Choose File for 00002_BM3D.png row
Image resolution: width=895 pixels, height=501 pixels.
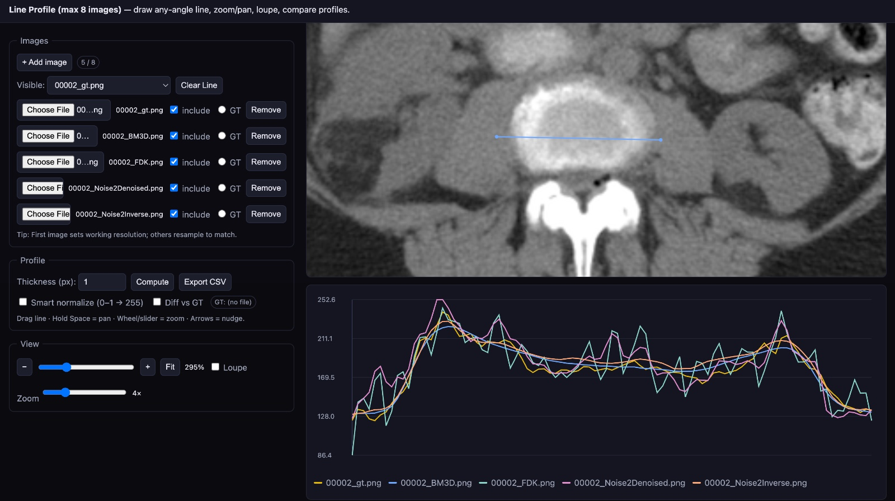pyautogui.click(x=48, y=136)
